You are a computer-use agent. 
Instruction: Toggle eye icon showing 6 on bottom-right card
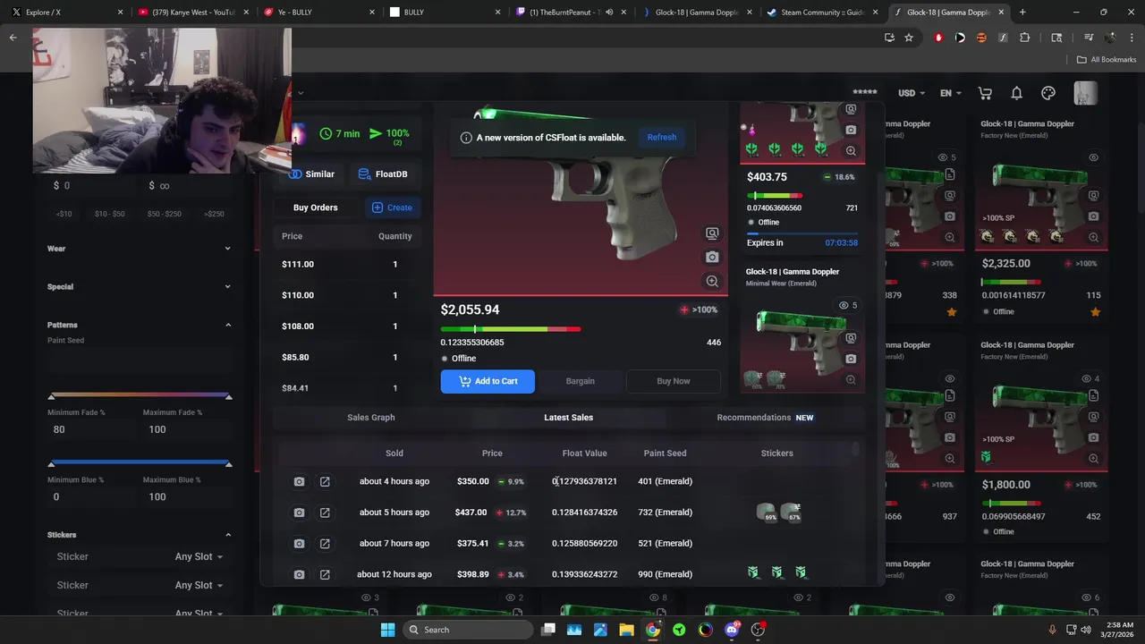coord(1084,597)
